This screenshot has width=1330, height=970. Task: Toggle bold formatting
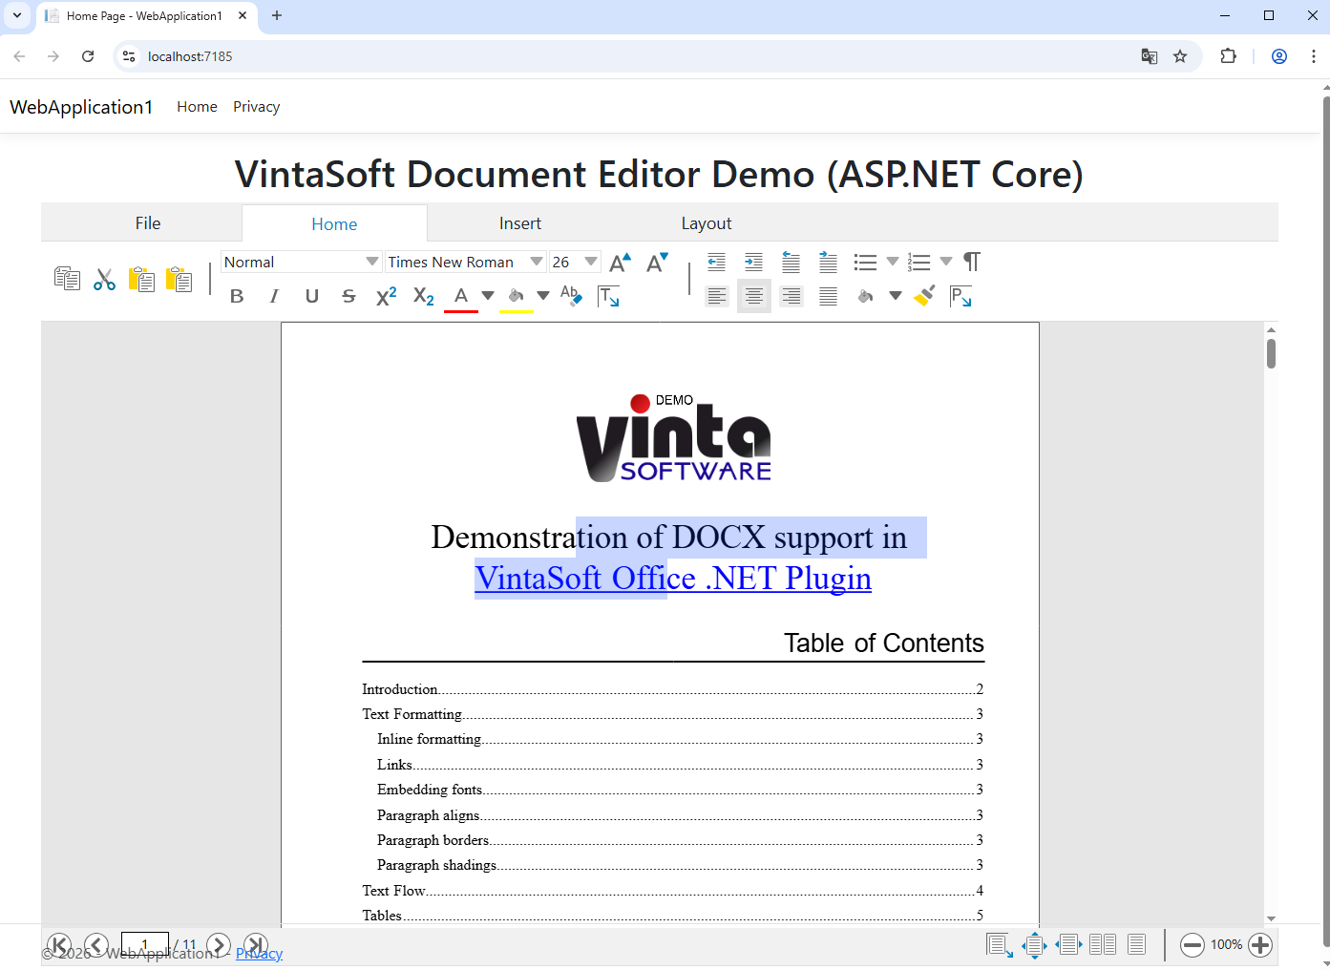pyautogui.click(x=237, y=297)
